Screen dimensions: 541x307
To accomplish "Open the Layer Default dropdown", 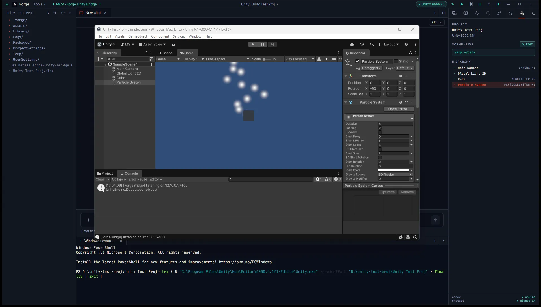I will coord(405,68).
